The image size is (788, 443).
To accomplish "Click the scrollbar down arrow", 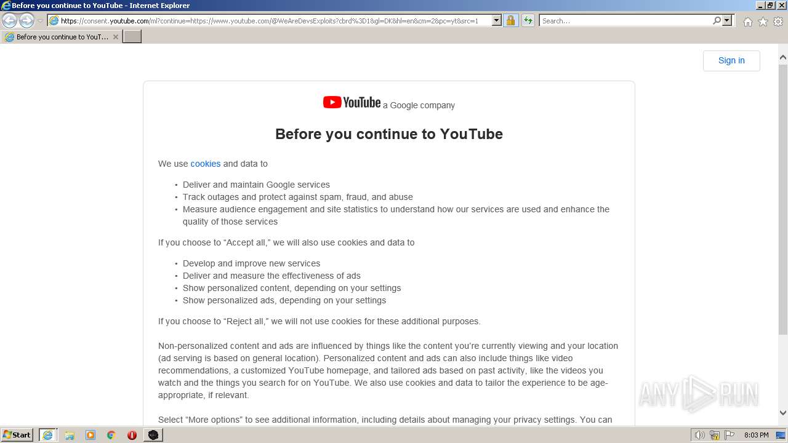I will tap(783, 413).
